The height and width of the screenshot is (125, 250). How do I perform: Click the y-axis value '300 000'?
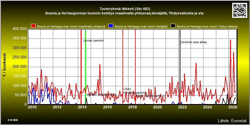click(20, 48)
